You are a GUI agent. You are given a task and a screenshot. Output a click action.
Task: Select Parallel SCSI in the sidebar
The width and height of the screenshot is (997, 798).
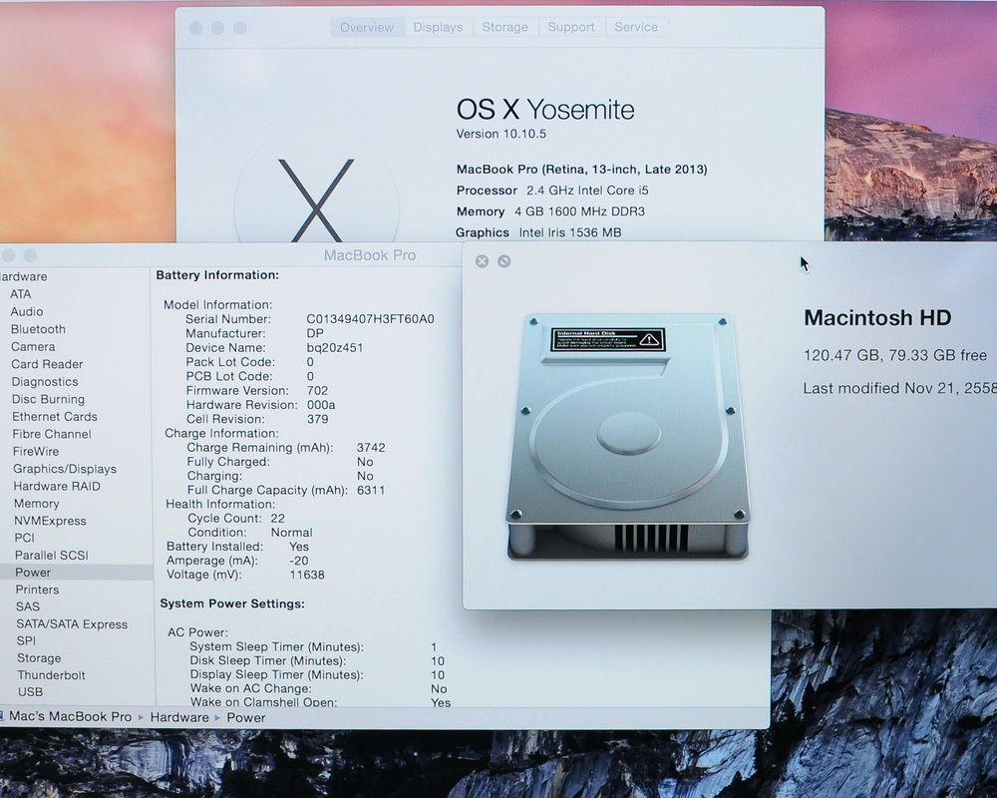[x=52, y=555]
